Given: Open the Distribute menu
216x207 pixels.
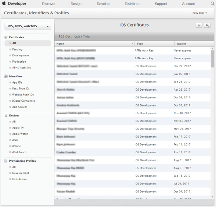Looking at the screenshot, I should pyautogui.click(x=132, y=4).
